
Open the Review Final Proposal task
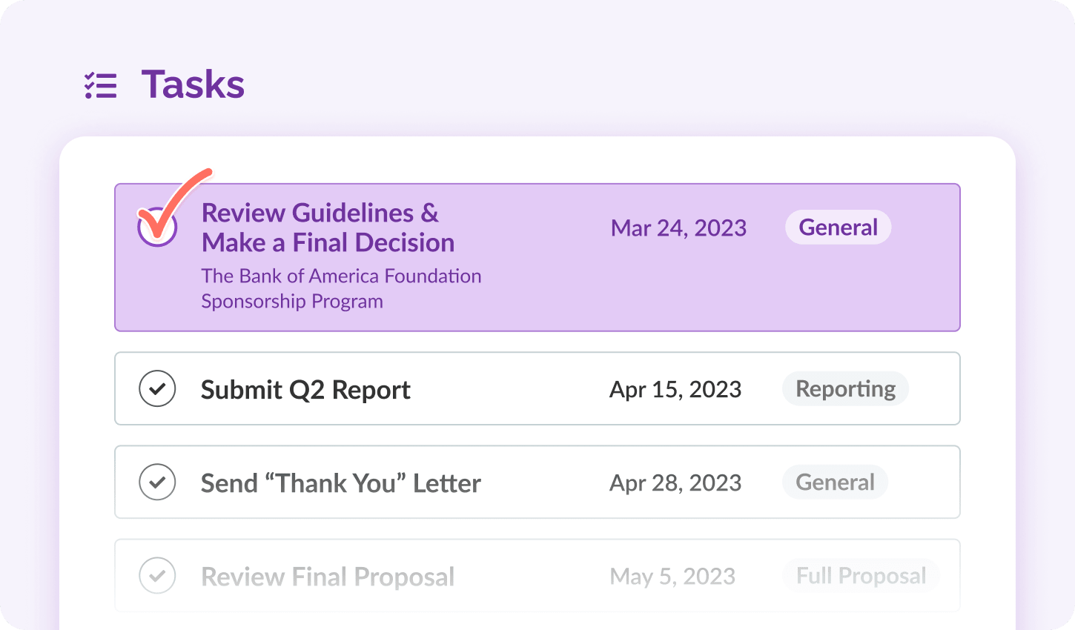(328, 577)
